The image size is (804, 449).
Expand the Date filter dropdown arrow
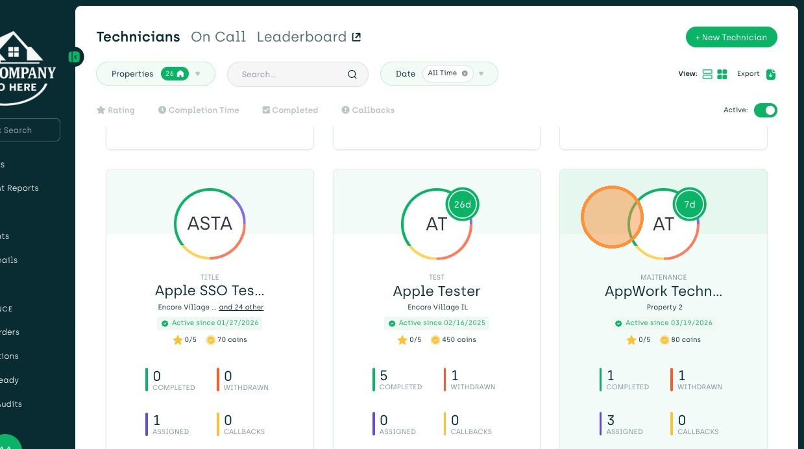click(481, 74)
